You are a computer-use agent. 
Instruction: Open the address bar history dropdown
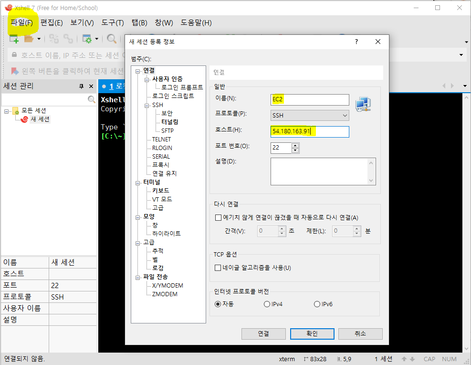461,55
